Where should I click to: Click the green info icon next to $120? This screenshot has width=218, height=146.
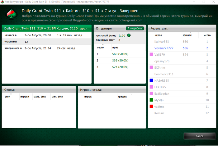tap(129, 35)
